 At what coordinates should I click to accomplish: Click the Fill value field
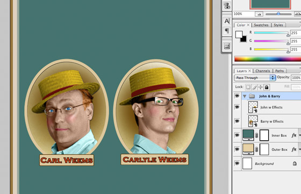click(296, 87)
